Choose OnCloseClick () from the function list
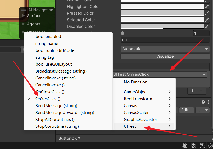Image resolution: width=213 pixels, height=149 pixels. coord(50,92)
